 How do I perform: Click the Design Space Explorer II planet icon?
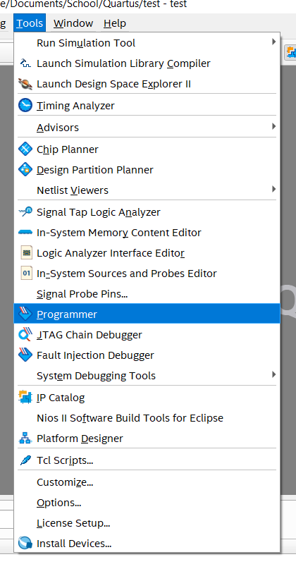[x=25, y=84]
